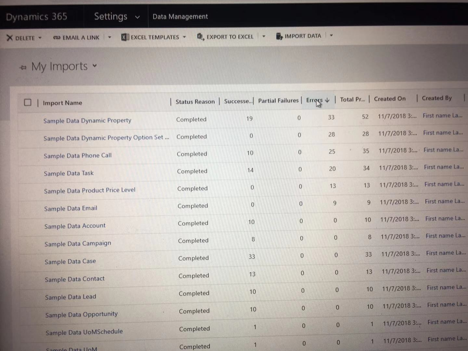The height and width of the screenshot is (351, 468).
Task: Sort by the Partial Failures column
Action: 278,101
